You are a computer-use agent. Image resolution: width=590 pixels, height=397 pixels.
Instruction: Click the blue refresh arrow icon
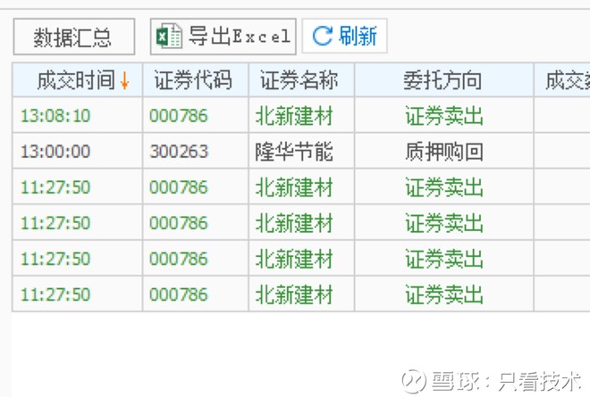(x=323, y=36)
